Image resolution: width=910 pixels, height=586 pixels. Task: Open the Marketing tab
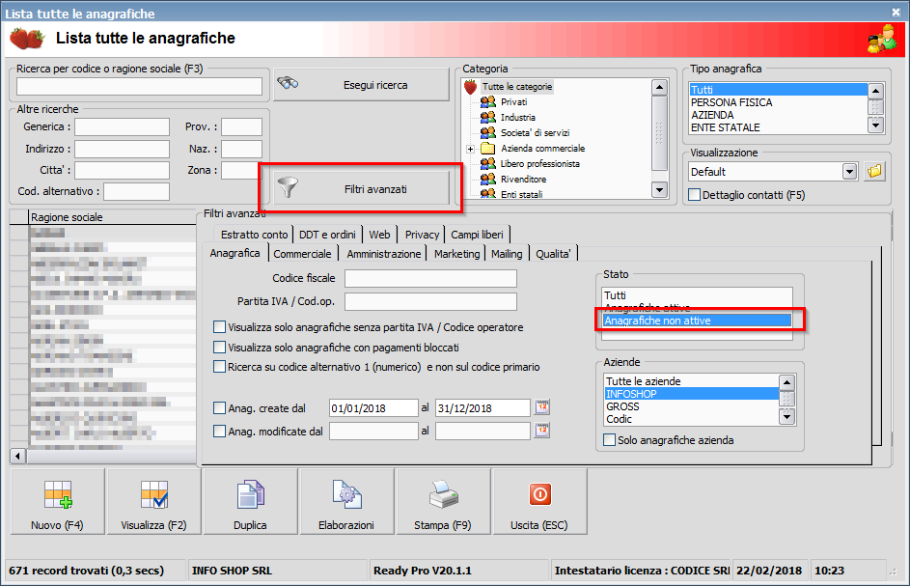click(456, 254)
